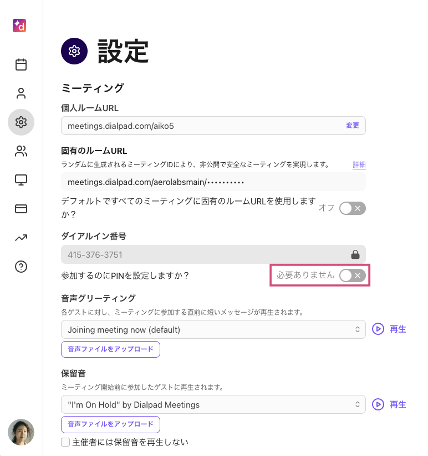The height and width of the screenshot is (456, 428).
Task: Open the monitor screen sidebar icon
Action: (21, 180)
